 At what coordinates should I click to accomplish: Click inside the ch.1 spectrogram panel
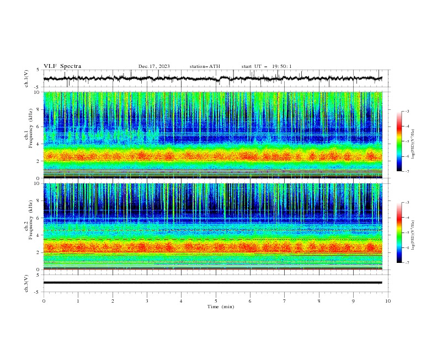point(213,135)
